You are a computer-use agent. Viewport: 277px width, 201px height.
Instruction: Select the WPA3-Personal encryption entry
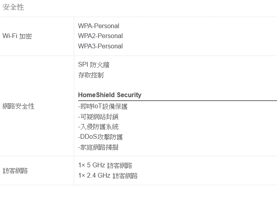tap(100, 46)
